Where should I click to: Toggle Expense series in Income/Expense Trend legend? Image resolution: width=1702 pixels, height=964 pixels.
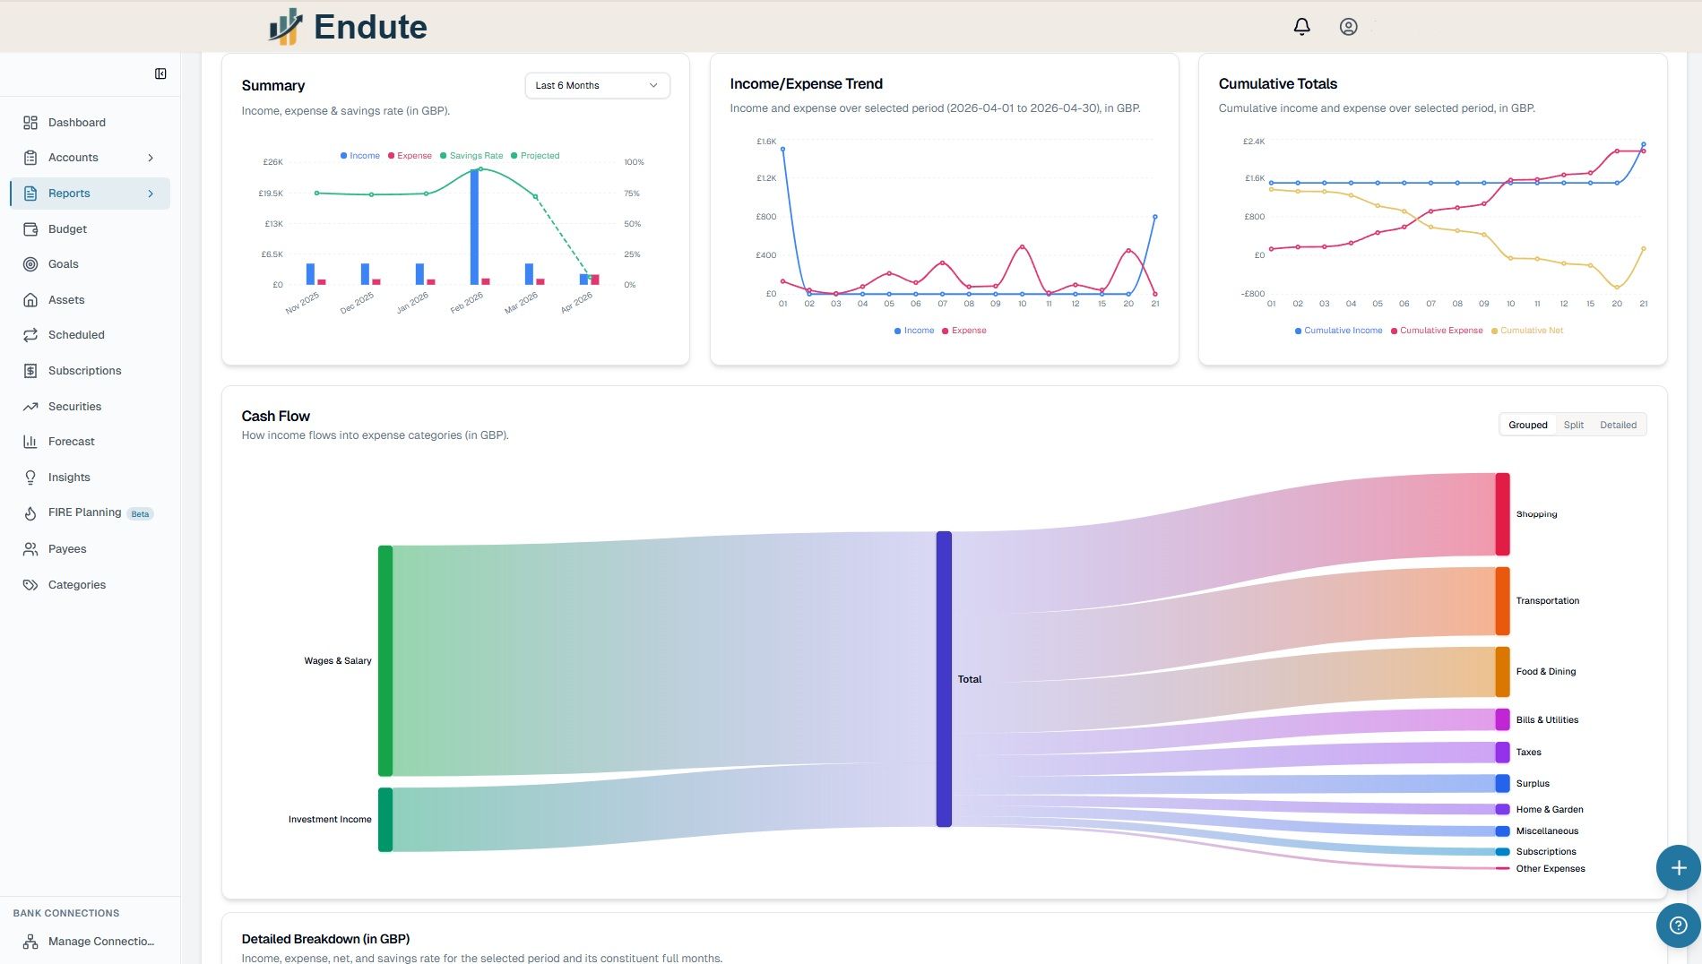coord(964,331)
